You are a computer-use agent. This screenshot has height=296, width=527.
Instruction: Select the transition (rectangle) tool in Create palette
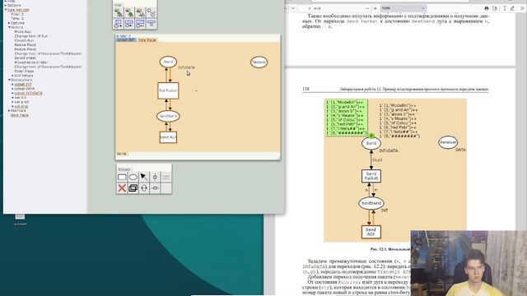pyautogui.click(x=122, y=177)
